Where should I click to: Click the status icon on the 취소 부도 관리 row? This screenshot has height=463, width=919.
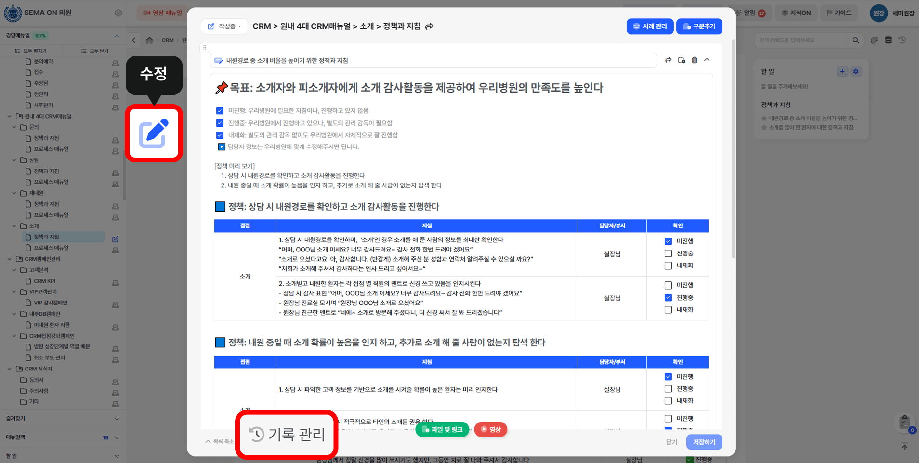pyautogui.click(x=116, y=360)
